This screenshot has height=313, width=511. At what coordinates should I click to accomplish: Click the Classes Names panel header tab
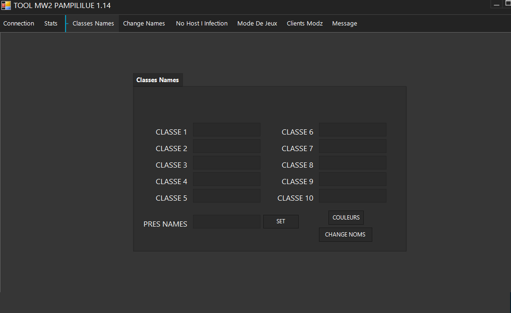pyautogui.click(x=158, y=80)
